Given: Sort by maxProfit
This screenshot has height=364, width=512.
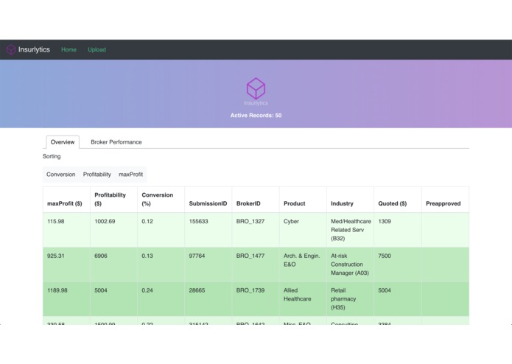Looking at the screenshot, I should [x=130, y=175].
